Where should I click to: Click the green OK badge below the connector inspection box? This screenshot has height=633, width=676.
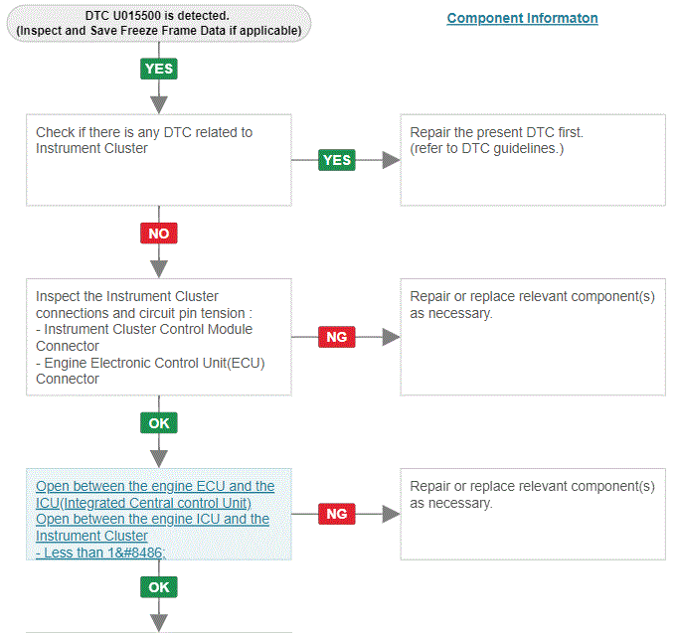[159, 422]
